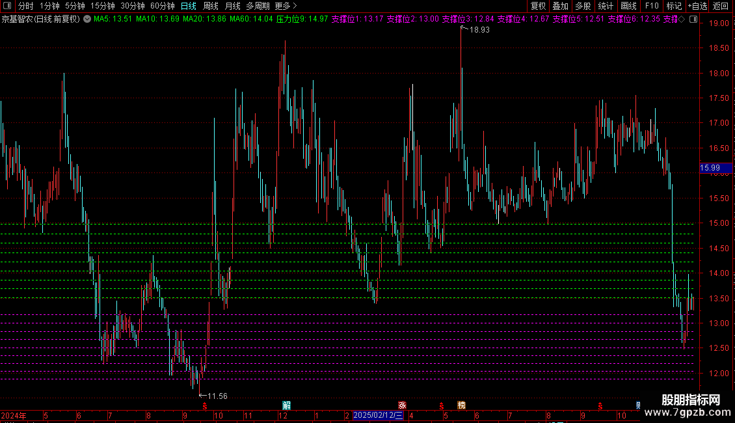The width and height of the screenshot is (735, 423).
Task: Click the 压力位9: 14.97 value
Action: pos(302,20)
